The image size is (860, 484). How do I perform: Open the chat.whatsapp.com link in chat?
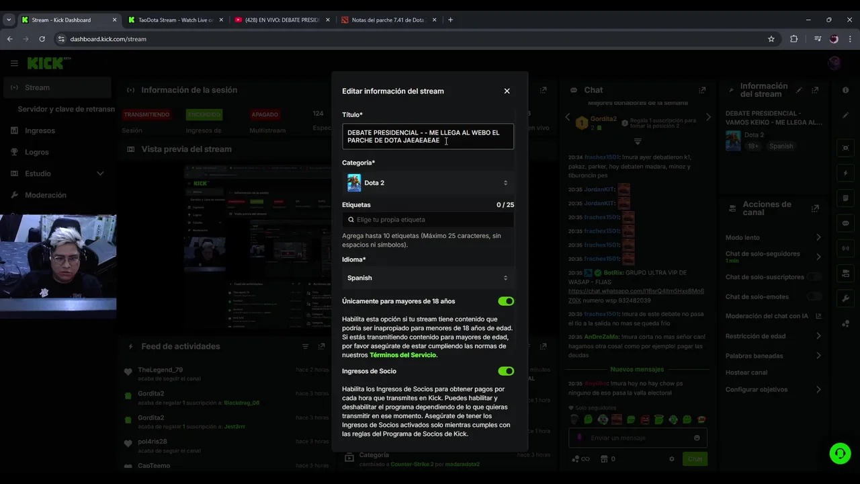tap(636, 296)
